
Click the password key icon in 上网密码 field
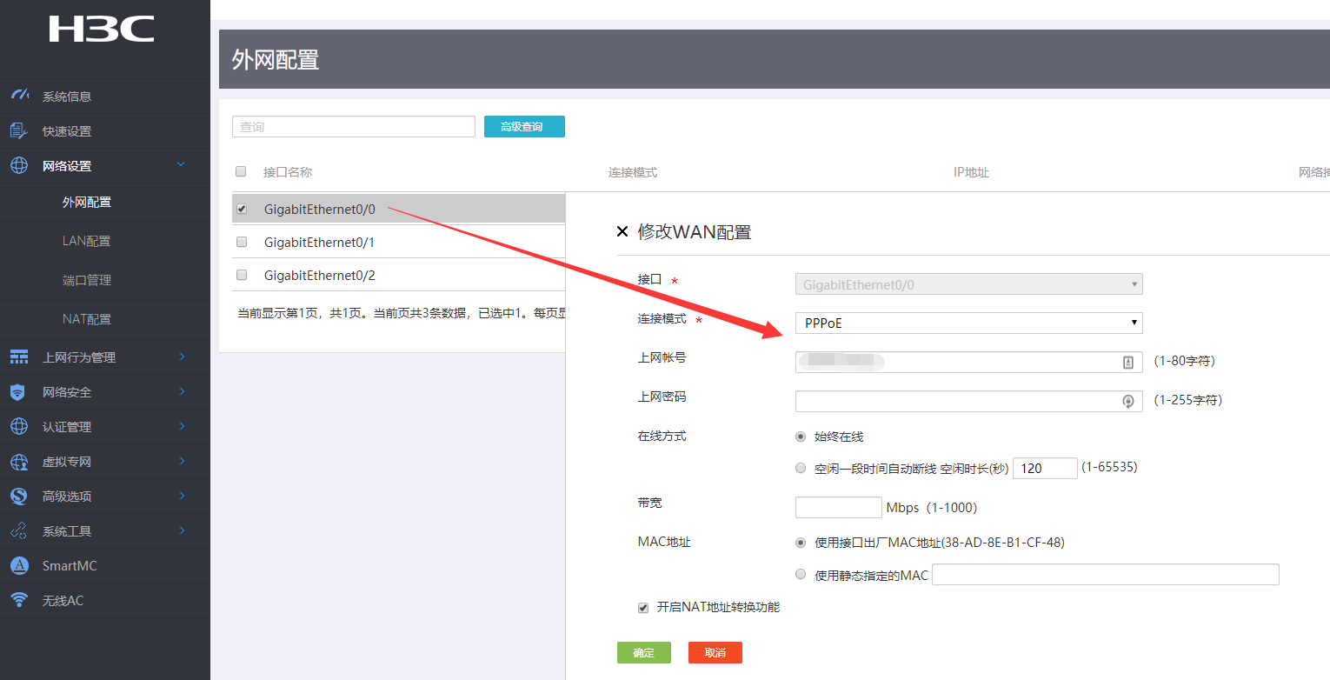tap(1128, 402)
